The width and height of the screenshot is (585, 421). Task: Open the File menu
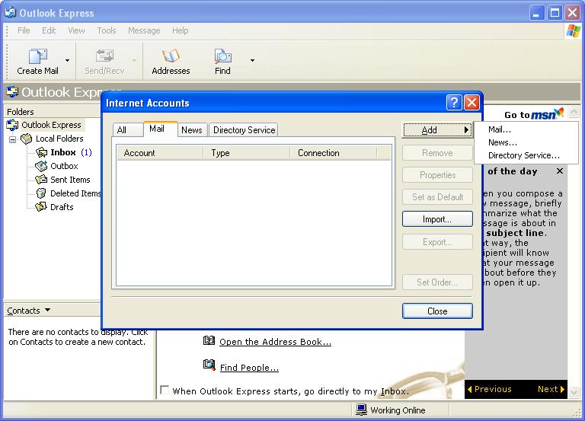click(x=24, y=30)
